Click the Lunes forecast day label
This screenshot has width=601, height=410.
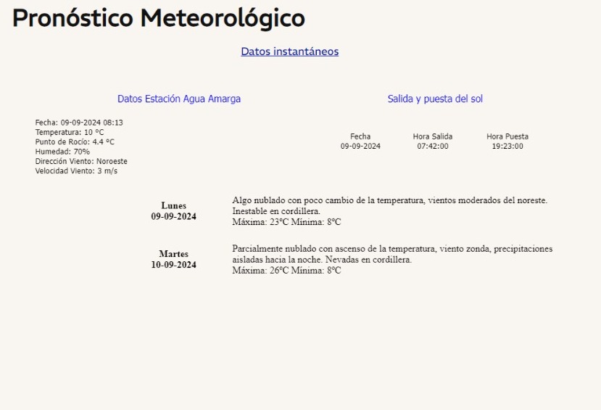(173, 206)
